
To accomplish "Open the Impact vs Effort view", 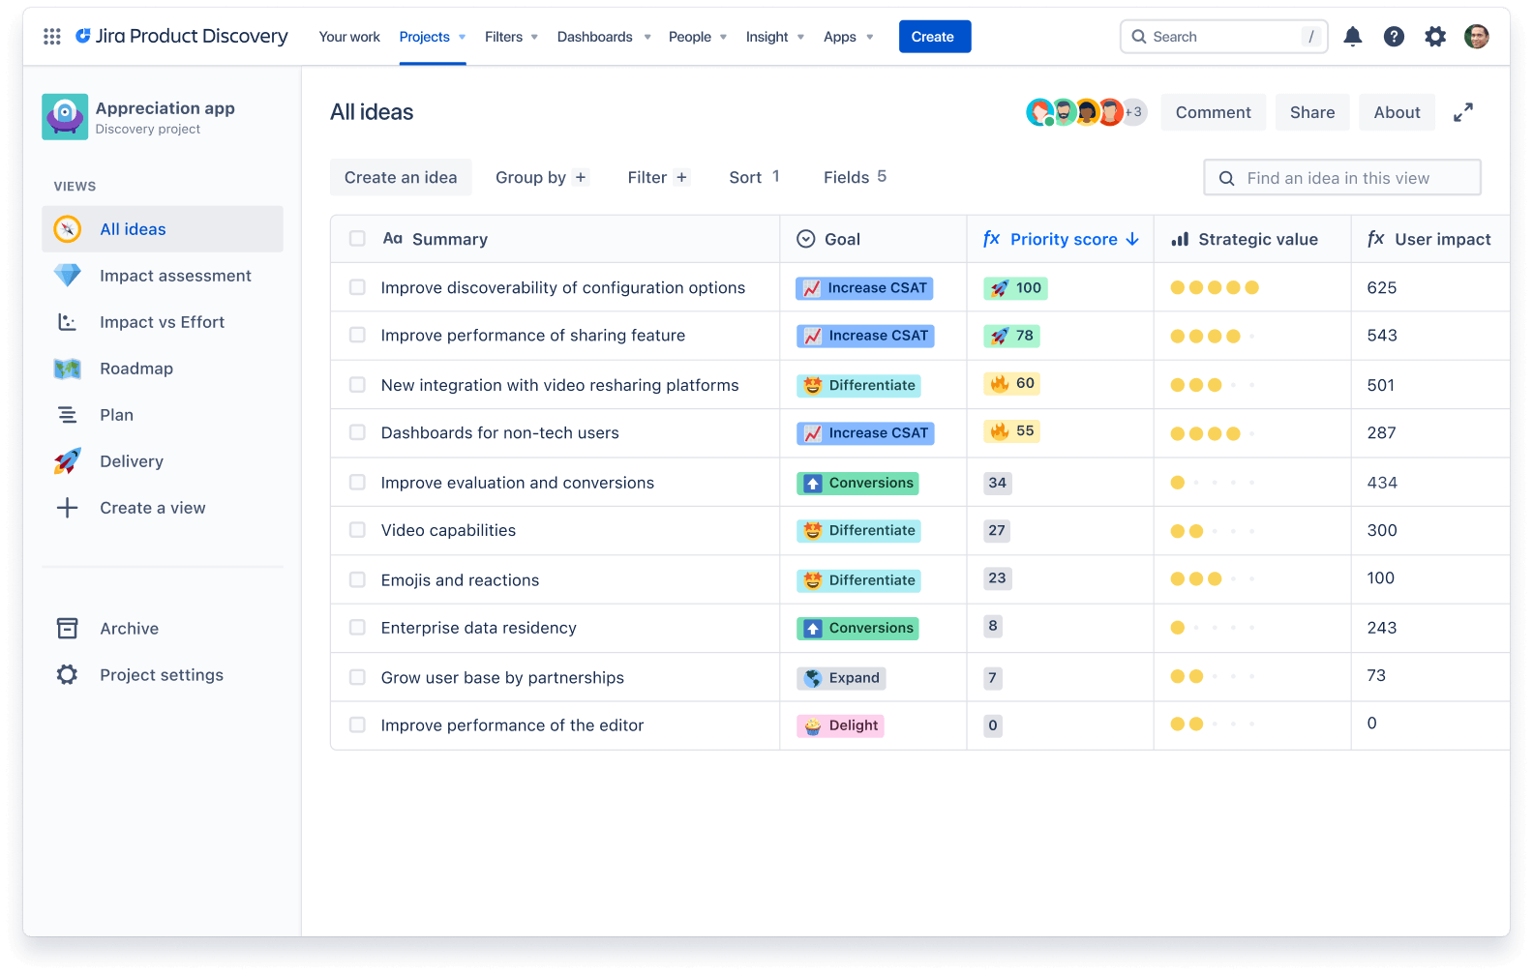I will click(x=162, y=322).
